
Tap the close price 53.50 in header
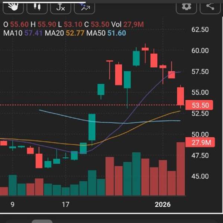click(x=100, y=25)
